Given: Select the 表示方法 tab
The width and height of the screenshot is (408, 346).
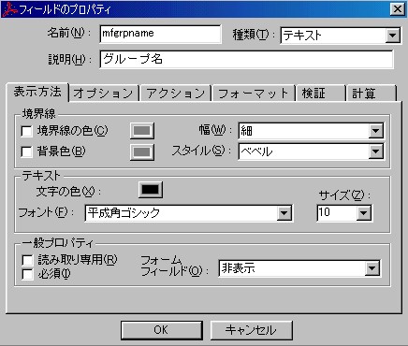Looking at the screenshot, I should [x=37, y=92].
